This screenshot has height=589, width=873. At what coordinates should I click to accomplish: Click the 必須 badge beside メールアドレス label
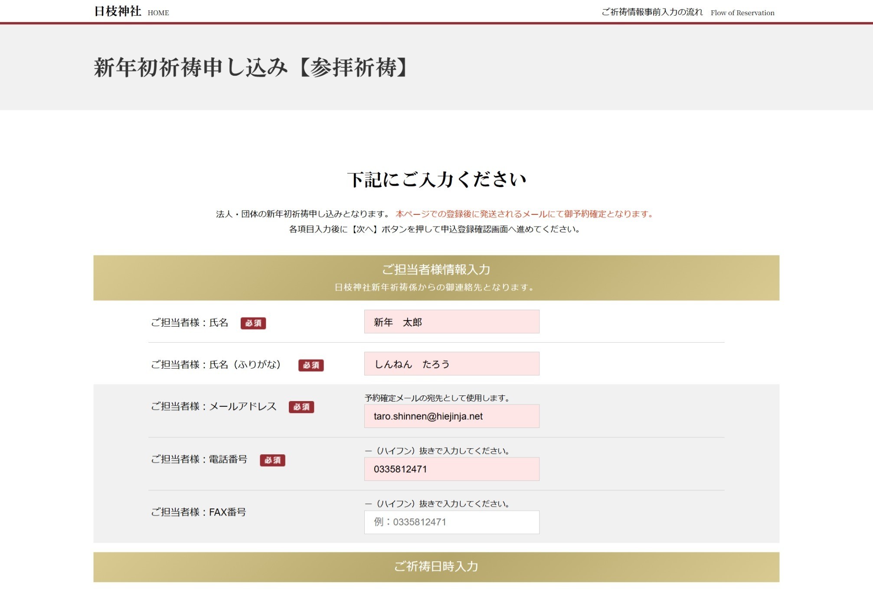point(301,407)
